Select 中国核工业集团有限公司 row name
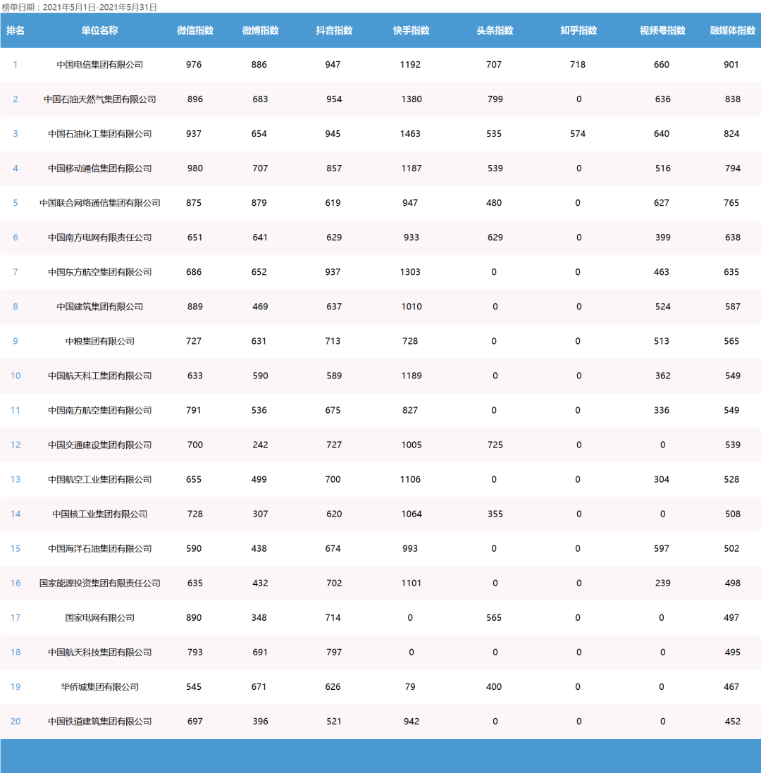This screenshot has width=761, height=773. point(99,514)
